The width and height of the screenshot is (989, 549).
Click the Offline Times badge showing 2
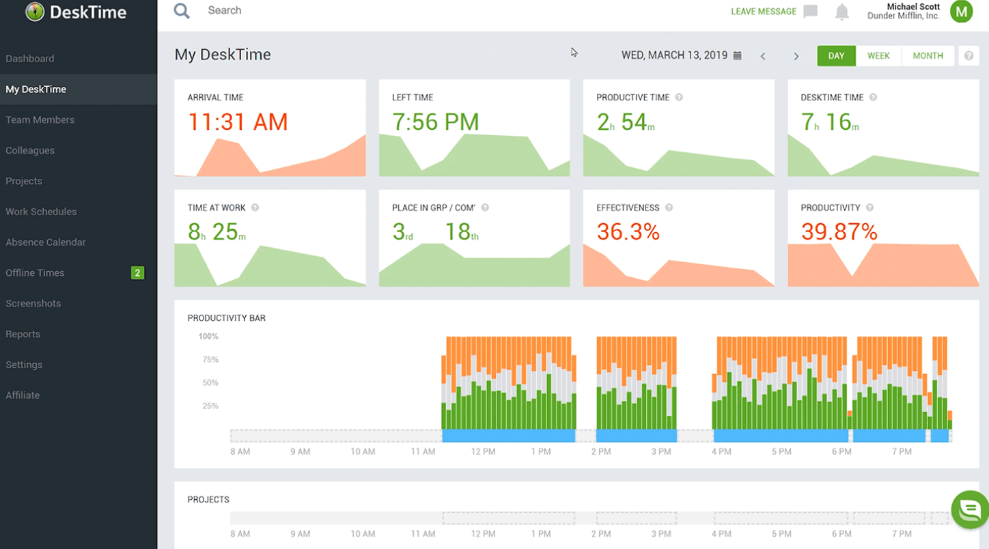point(137,272)
